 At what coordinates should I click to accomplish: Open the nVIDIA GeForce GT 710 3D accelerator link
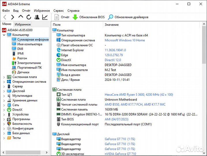[120, 154]
